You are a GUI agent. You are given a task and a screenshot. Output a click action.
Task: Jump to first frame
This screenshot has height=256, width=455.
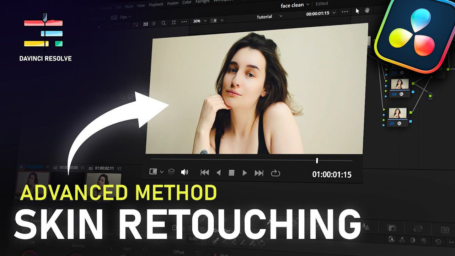[x=205, y=172]
